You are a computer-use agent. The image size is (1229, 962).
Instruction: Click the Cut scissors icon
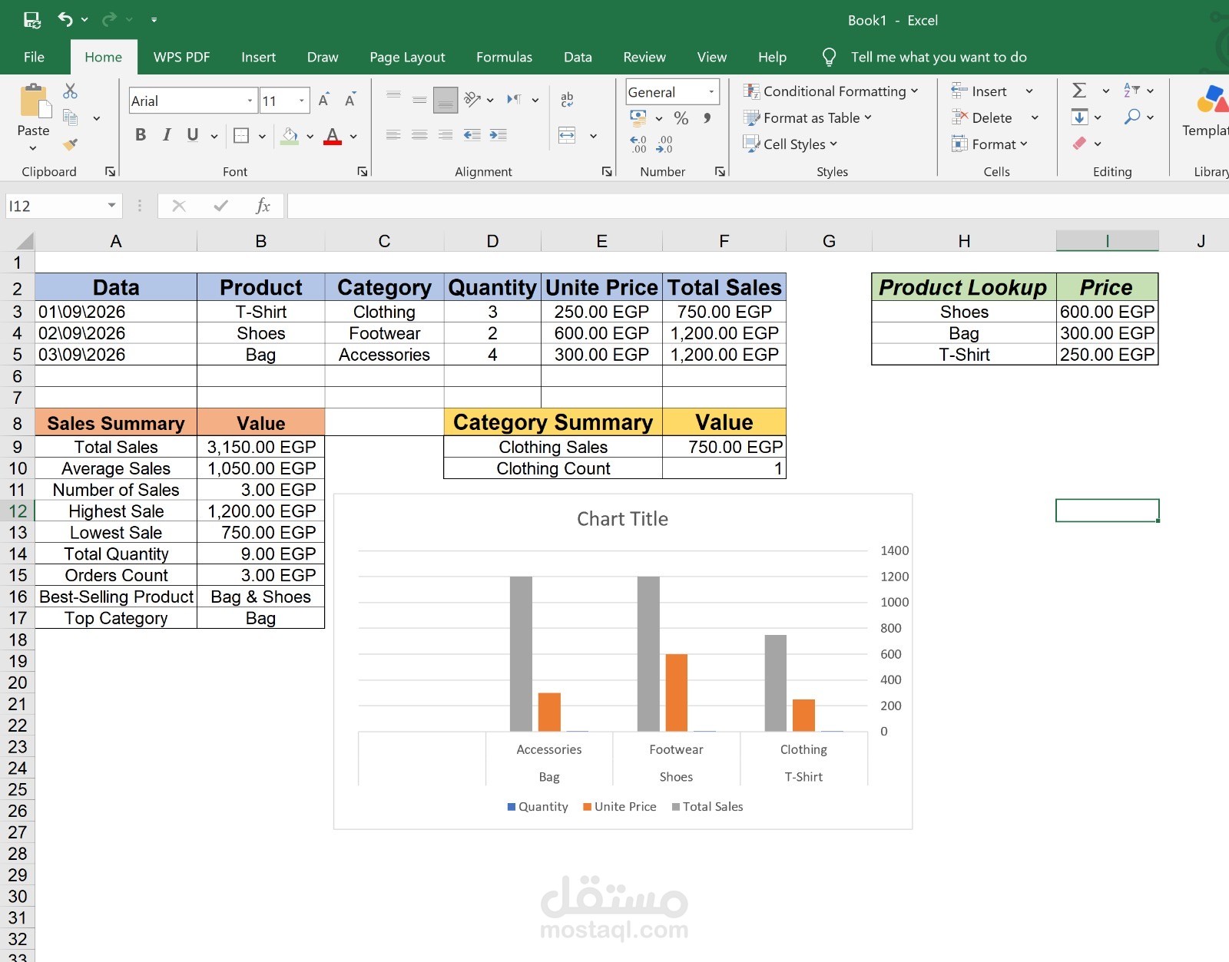point(70,91)
